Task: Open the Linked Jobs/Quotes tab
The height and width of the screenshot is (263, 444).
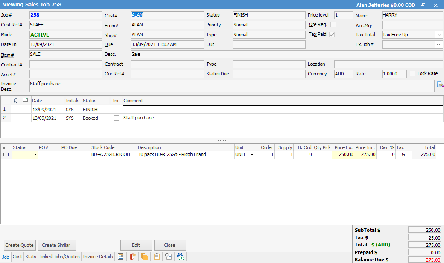Action: click(59, 257)
